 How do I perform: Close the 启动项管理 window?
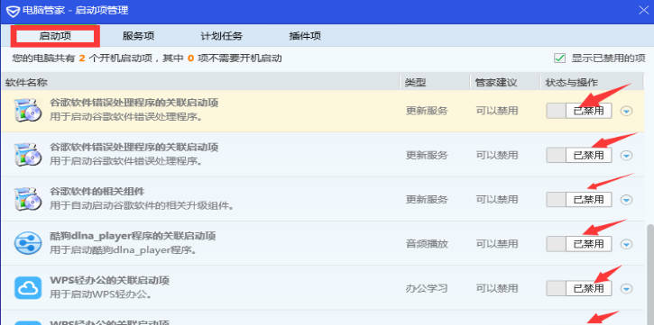click(643, 10)
